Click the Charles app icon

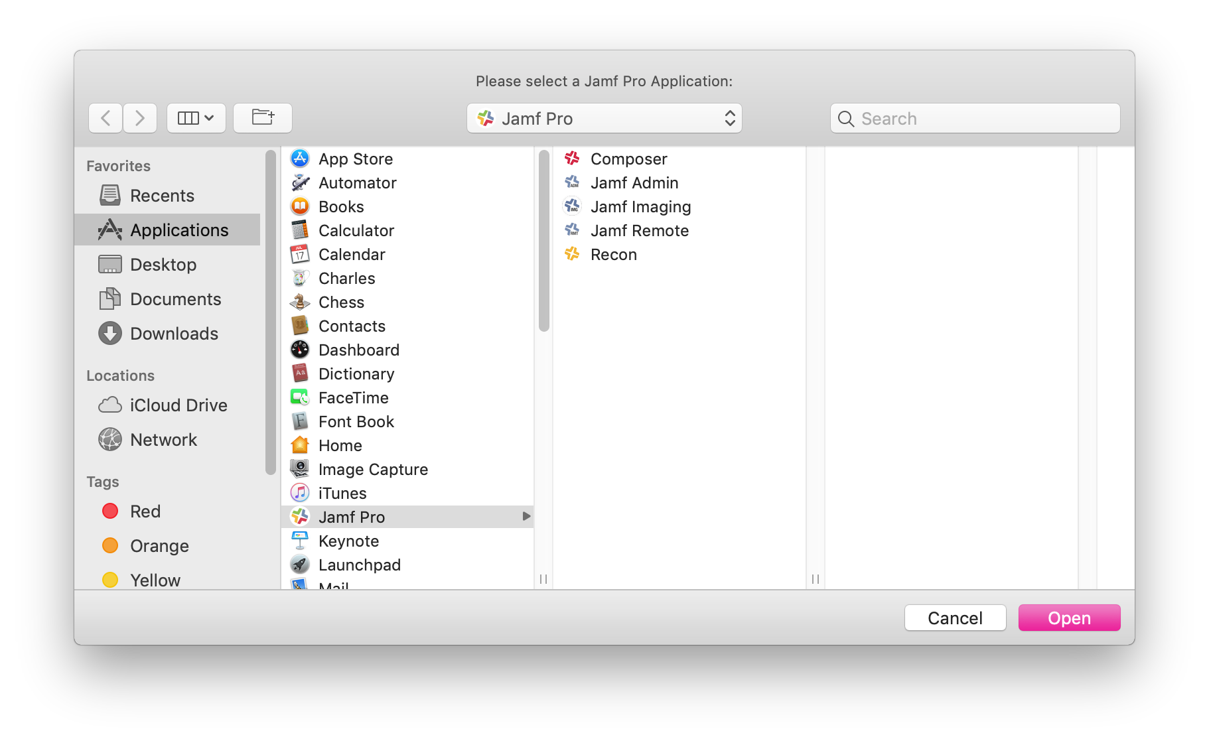click(x=300, y=278)
